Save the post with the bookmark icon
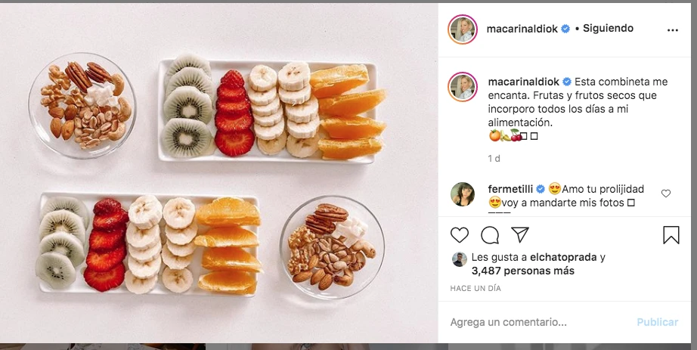 coord(671,235)
